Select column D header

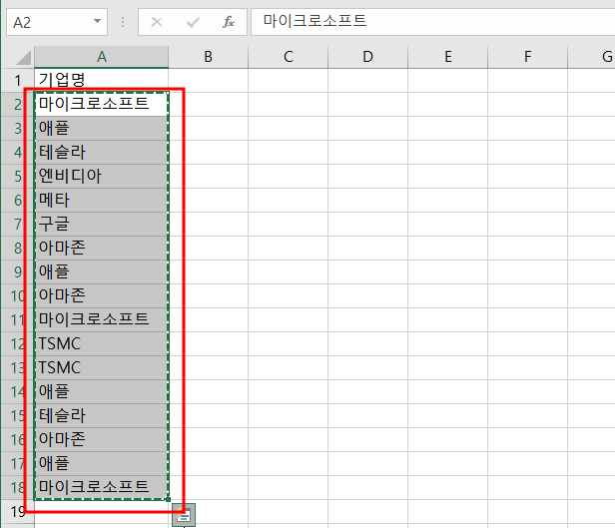point(367,57)
